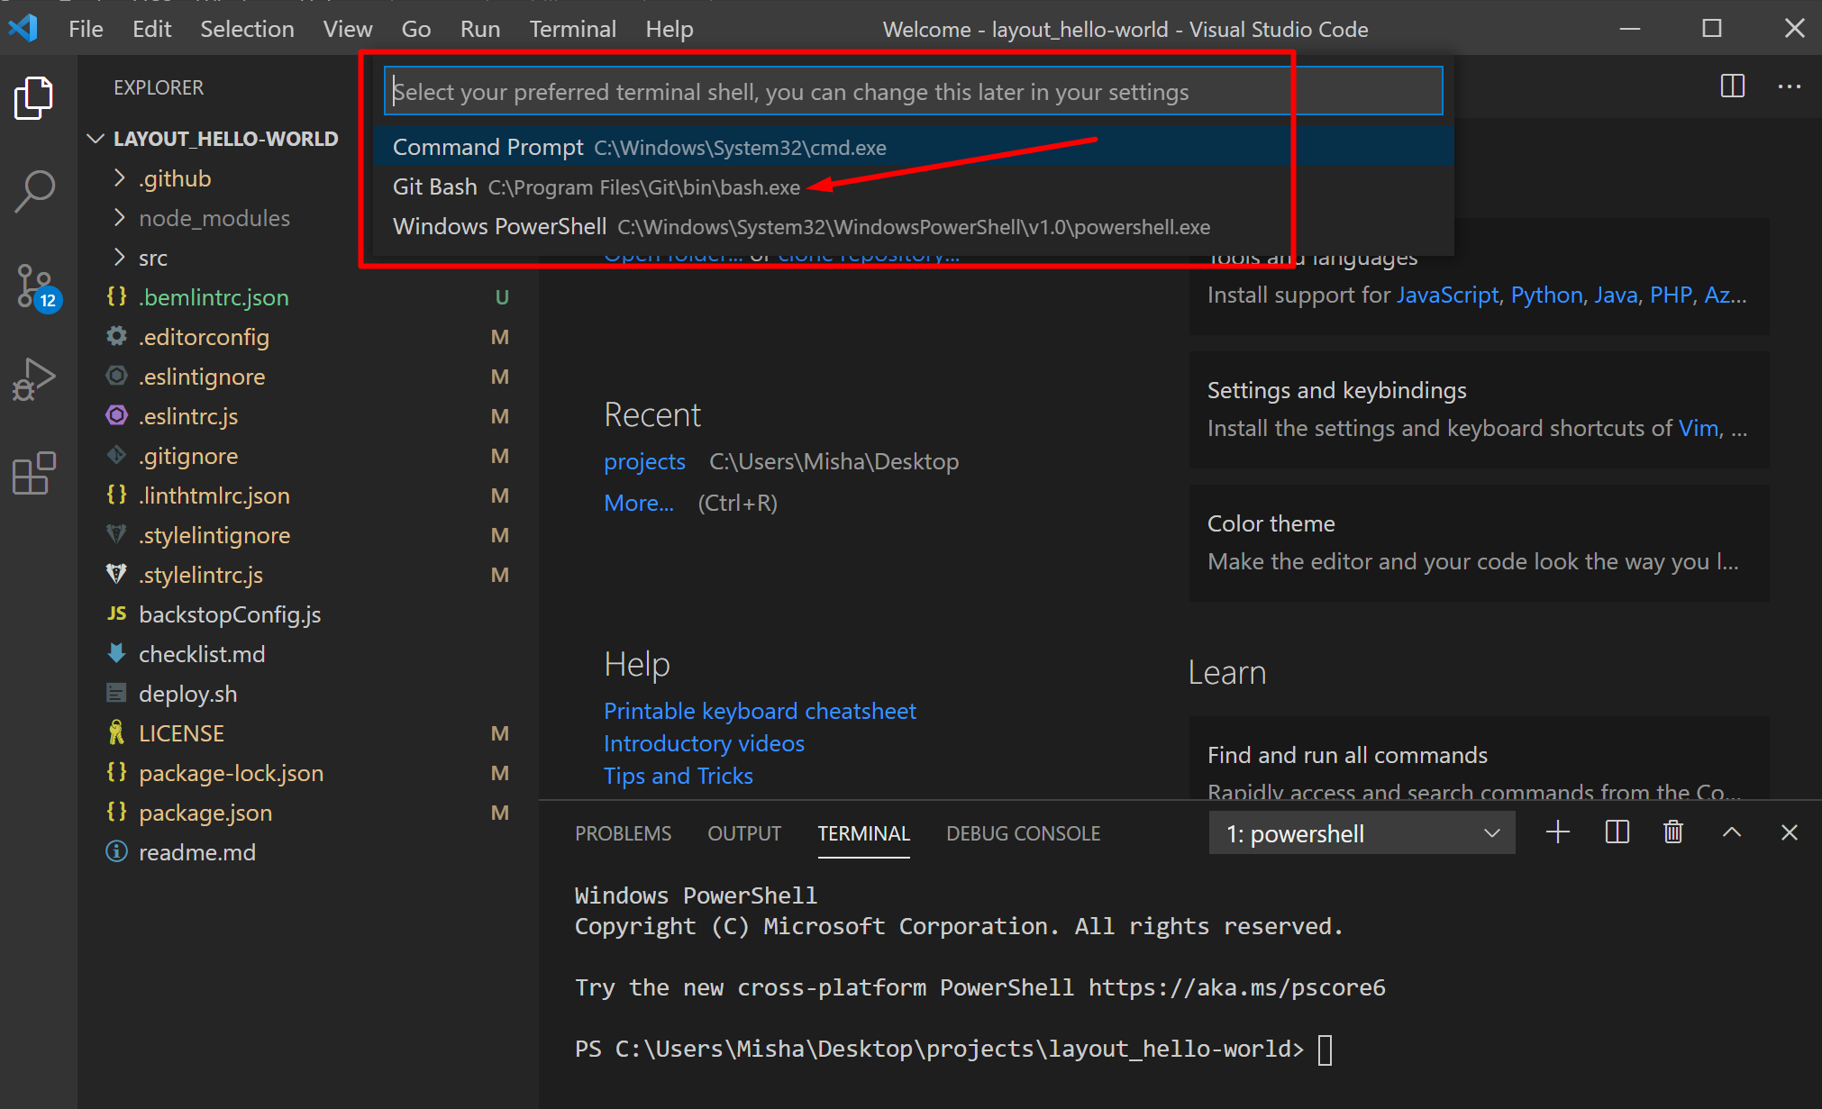1822x1109 pixels.
Task: Click the PowerShell terminal prompt cursor
Action: click(x=1325, y=1050)
